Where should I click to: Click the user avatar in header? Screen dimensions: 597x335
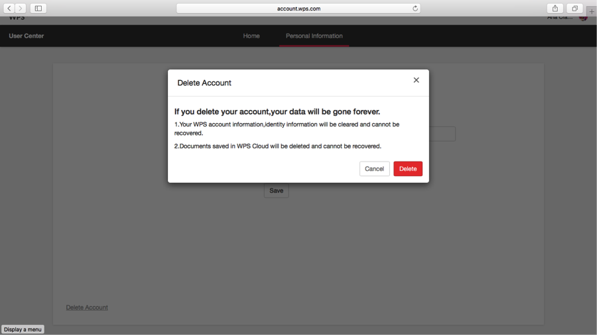[x=583, y=17]
